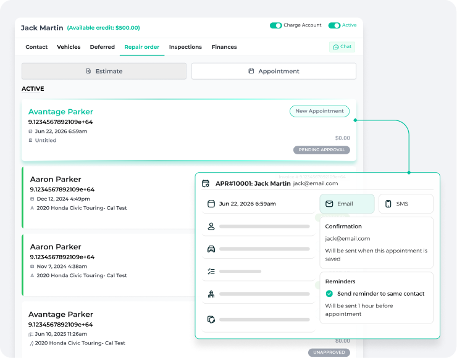
Task: Click the PENDING APPROVAL status badge
Action: coord(322,150)
